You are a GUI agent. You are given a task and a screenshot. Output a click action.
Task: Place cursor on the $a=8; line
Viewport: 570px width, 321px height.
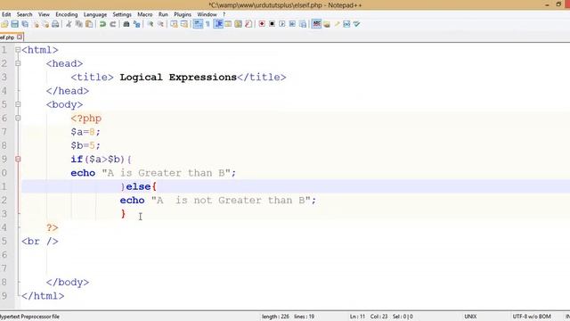coord(85,132)
